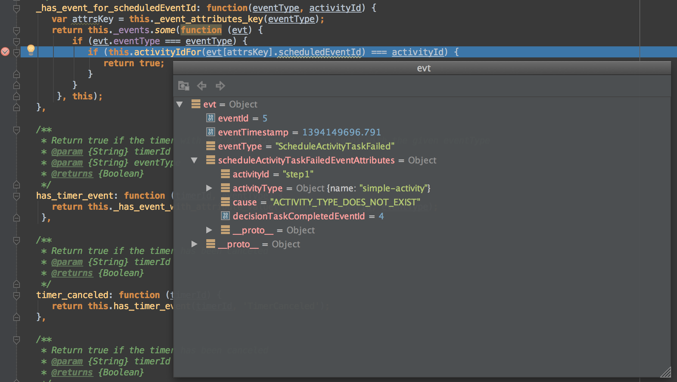677x382 pixels.
Task: Fold the if (evt.eventType block
Action: pos(17,41)
